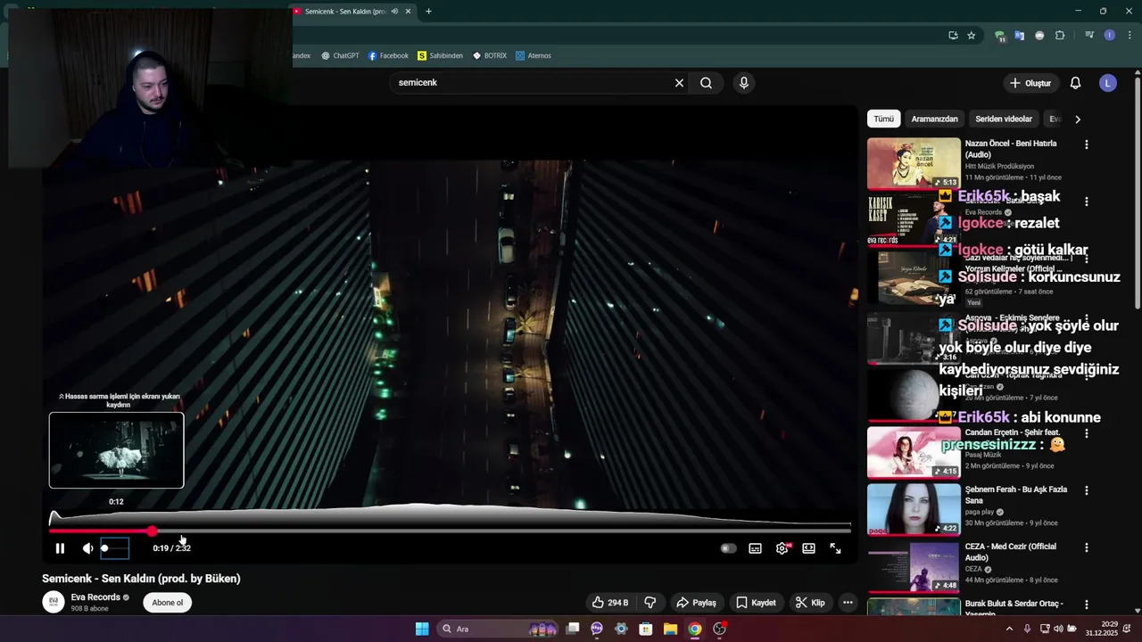
Task: Save video using the Kaydet button
Action: pos(756,603)
